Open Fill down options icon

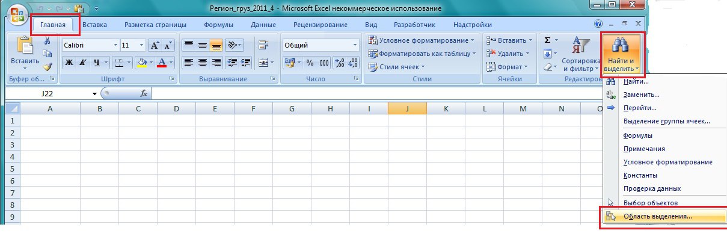tap(547, 54)
